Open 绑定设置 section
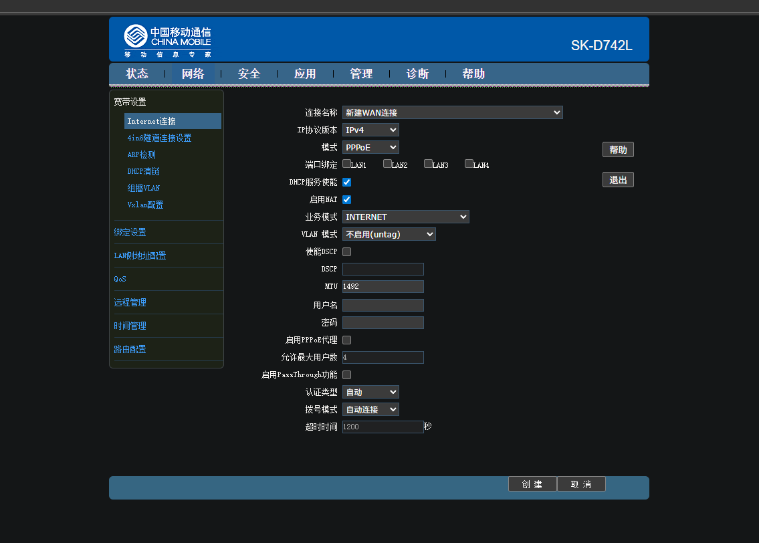 pyautogui.click(x=130, y=232)
